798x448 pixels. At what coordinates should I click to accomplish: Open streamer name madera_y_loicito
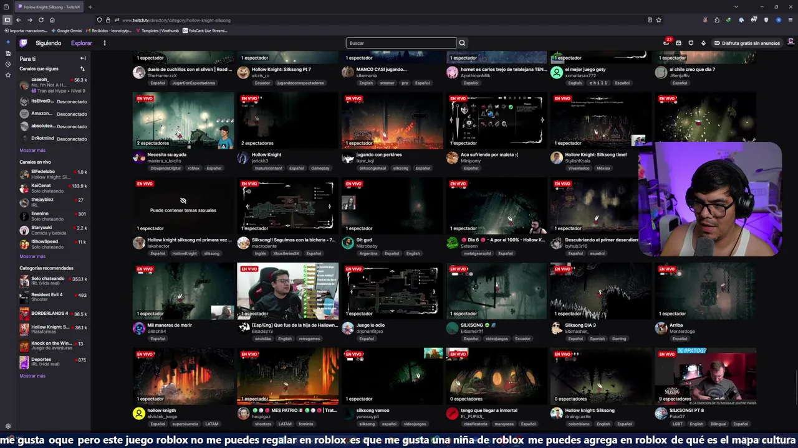[165, 161]
